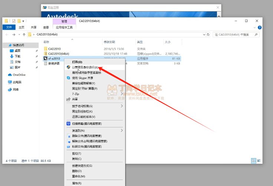
Task: Choose 兼容性疑难解答(Y) in context menu
Action: pyautogui.click(x=95, y=83)
